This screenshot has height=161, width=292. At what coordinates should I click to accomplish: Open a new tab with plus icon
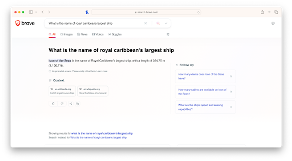tap(269, 12)
